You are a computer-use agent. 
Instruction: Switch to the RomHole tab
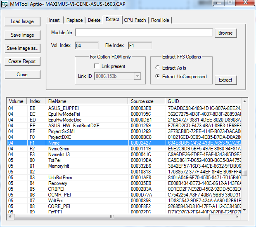160,20
